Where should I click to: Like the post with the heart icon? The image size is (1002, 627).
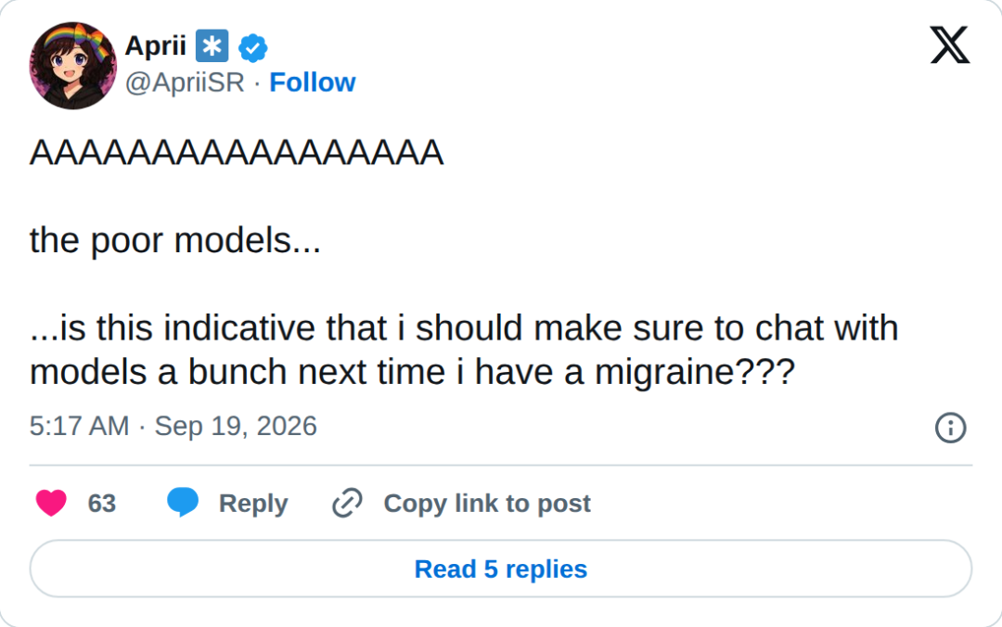(x=51, y=503)
